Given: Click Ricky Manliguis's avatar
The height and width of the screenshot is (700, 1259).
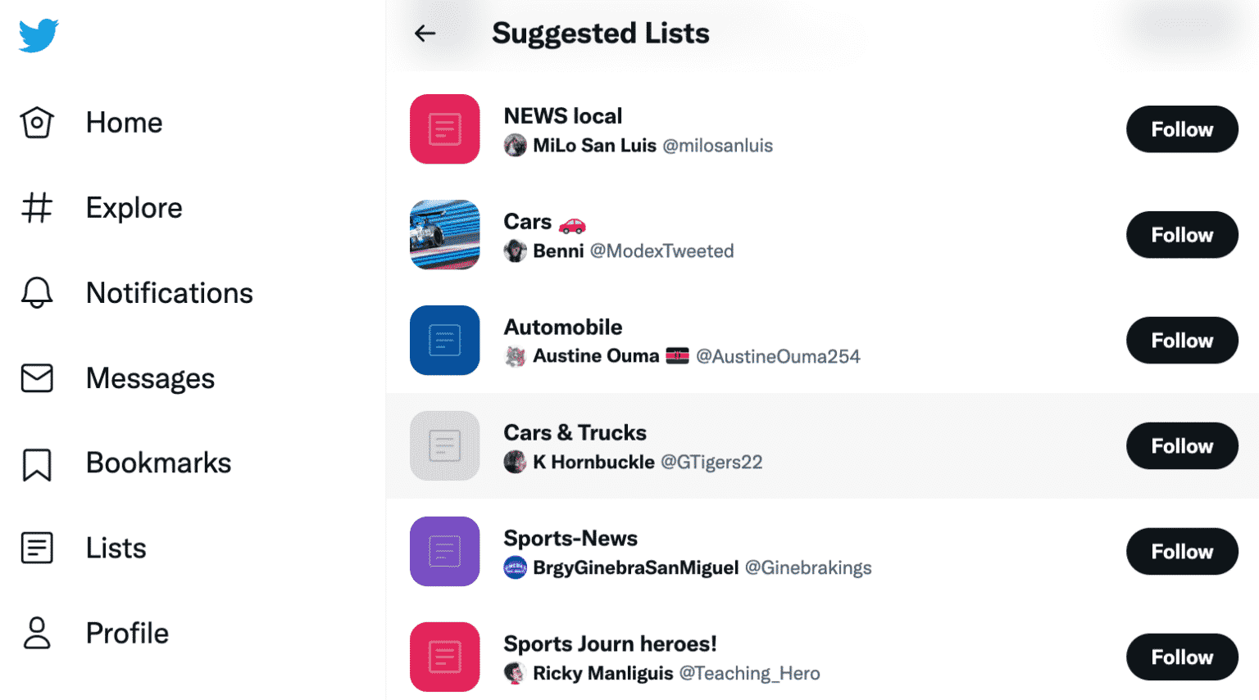Looking at the screenshot, I should tap(516, 673).
